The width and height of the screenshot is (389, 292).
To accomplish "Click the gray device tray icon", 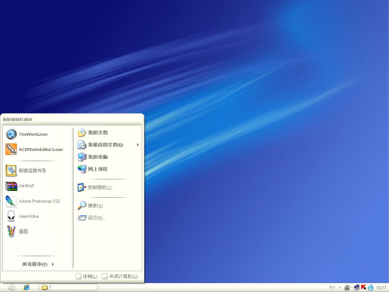I will pos(347,287).
